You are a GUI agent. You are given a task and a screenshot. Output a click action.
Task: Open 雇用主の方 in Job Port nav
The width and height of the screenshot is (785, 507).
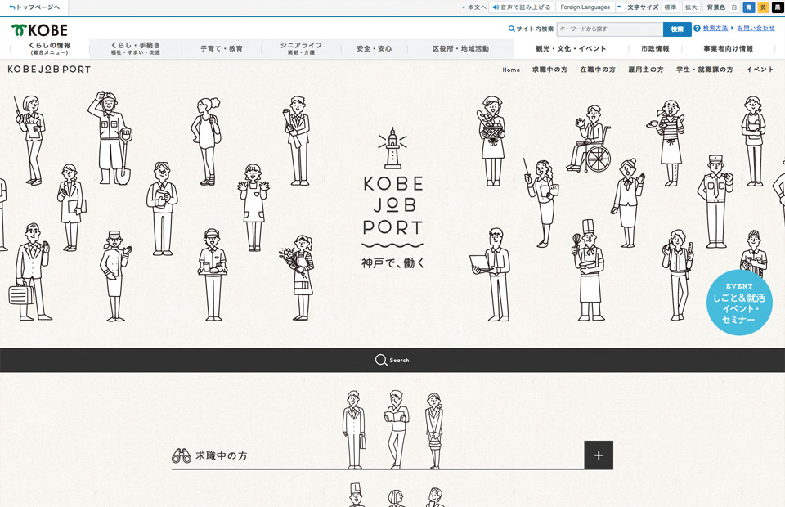[646, 70]
